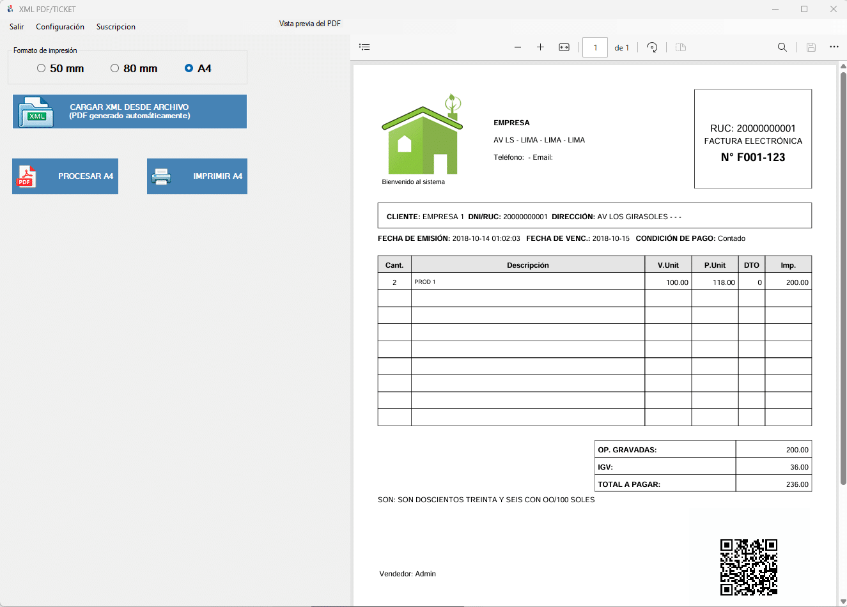Click Cargar XML desde archivo button

click(x=130, y=112)
